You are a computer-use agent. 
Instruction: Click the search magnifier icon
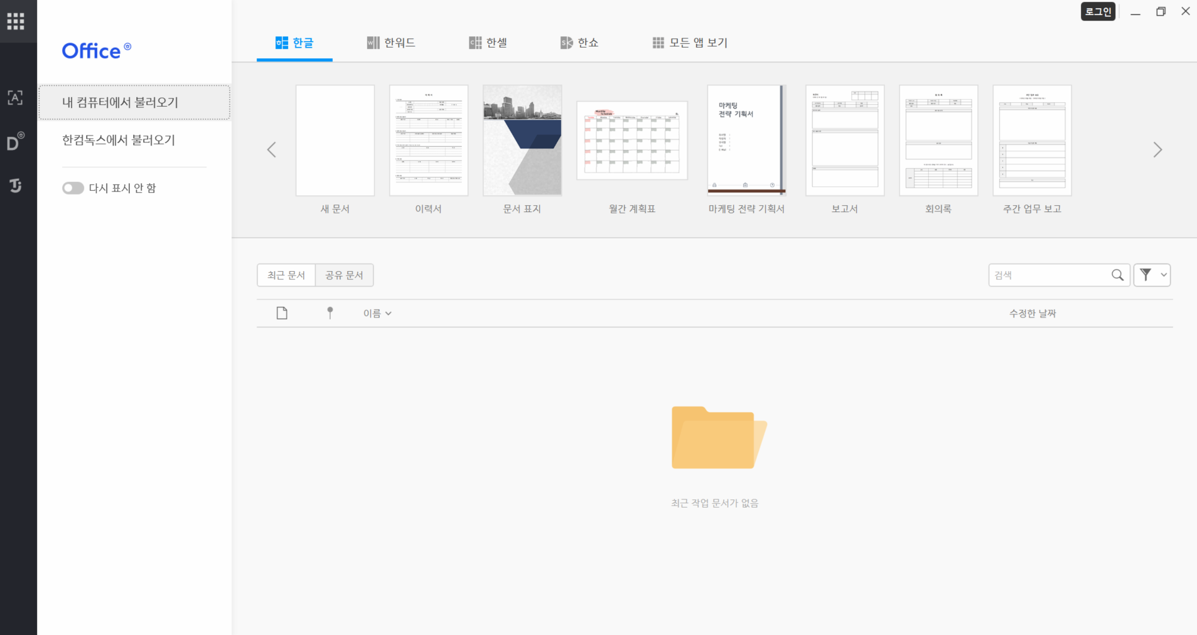pos(1117,275)
